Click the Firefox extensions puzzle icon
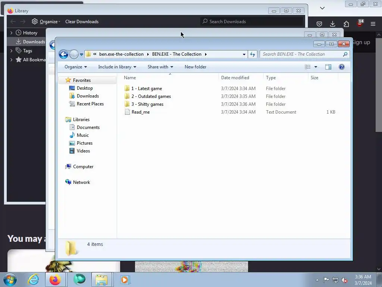The height and width of the screenshot is (287, 382). tap(346, 24)
